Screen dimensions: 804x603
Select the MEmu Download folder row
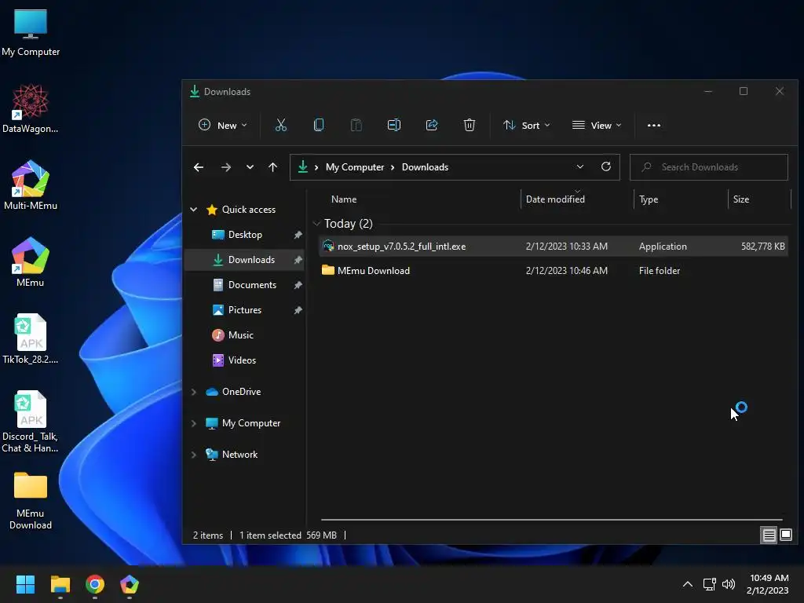pos(554,270)
